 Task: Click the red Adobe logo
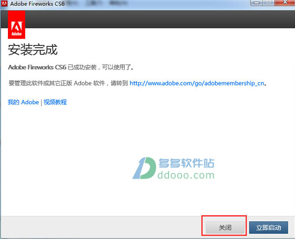[x=16, y=25]
